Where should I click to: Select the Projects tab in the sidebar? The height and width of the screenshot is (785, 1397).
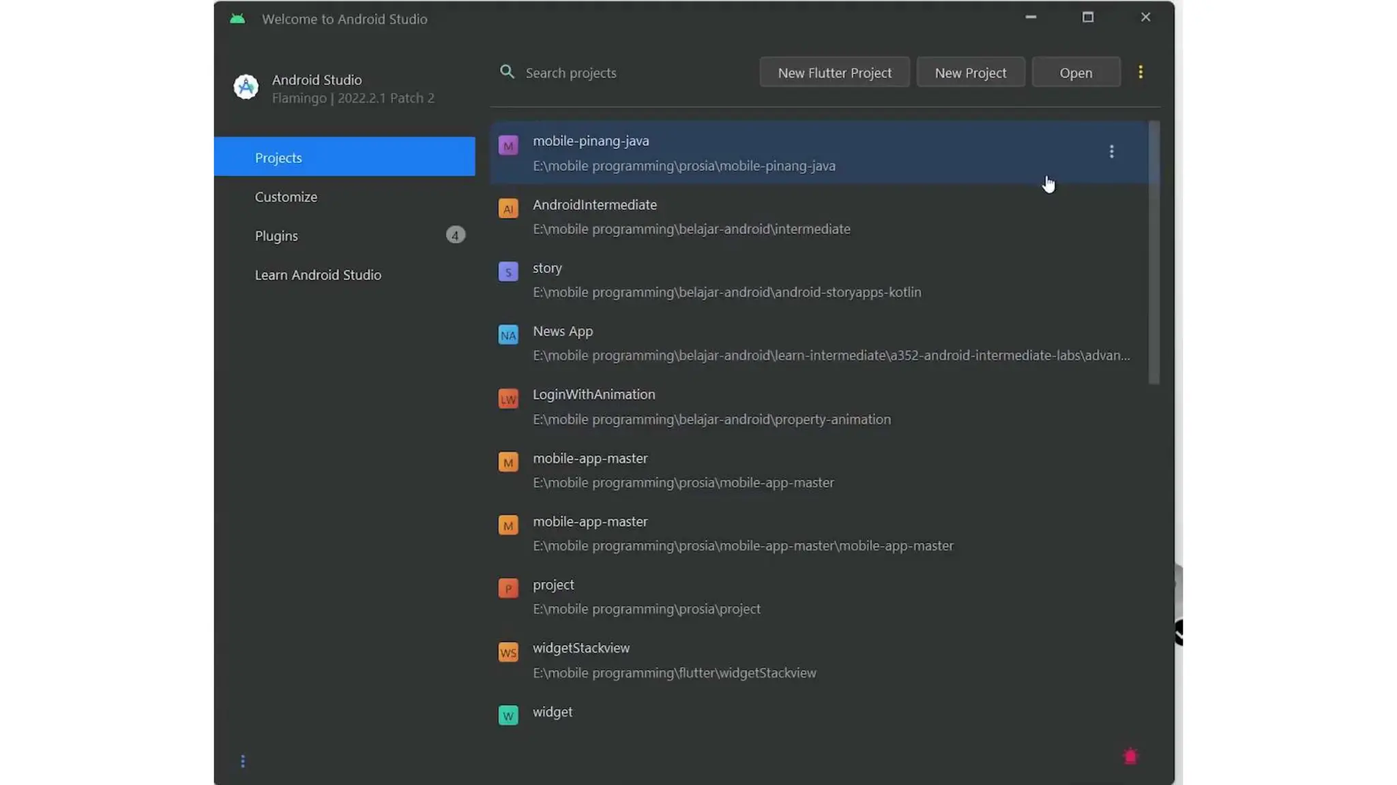pos(344,157)
